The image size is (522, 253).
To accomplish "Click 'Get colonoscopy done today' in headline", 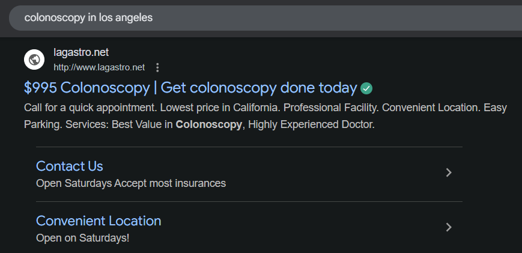I will click(259, 88).
